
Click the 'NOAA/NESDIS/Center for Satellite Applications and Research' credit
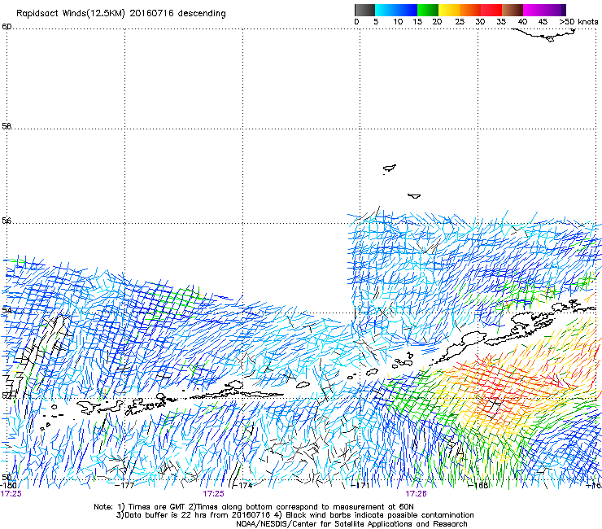[351, 524]
